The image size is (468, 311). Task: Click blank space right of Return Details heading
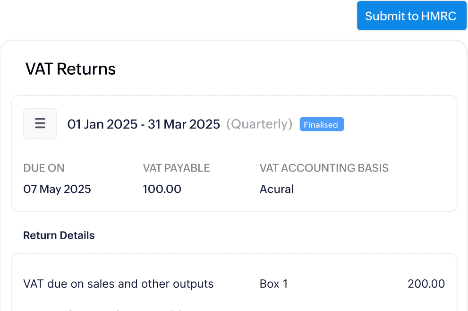pos(283,235)
